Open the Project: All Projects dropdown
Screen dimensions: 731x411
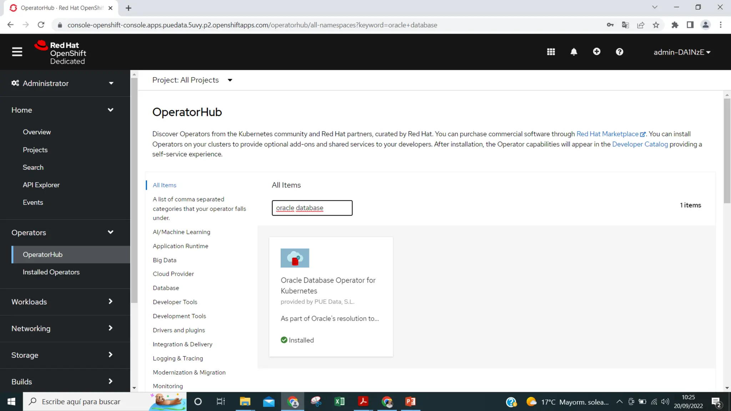(x=192, y=80)
